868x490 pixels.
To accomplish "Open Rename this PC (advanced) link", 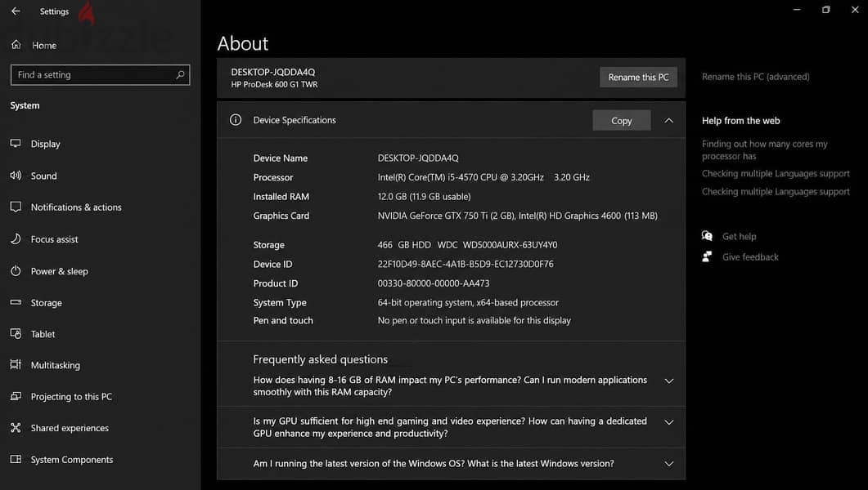I will pos(756,77).
